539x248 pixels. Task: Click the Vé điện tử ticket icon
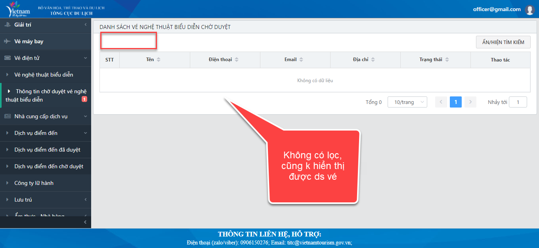click(x=8, y=58)
